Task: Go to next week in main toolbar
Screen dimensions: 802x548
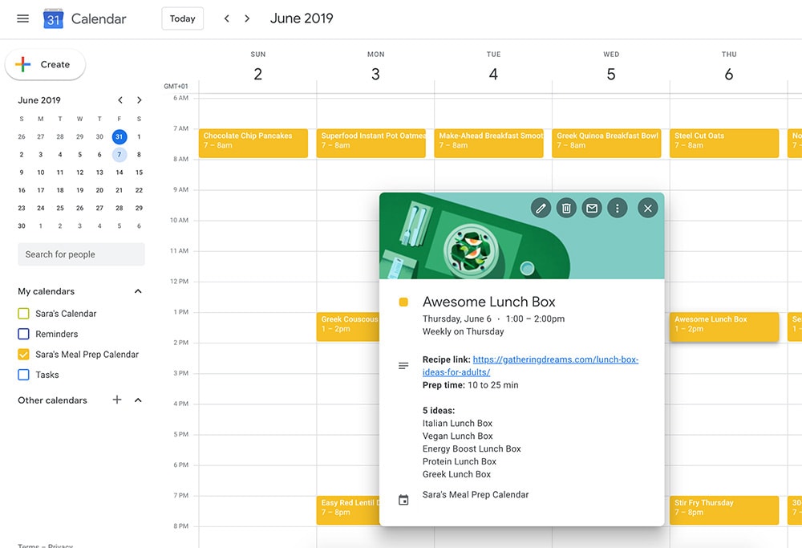Action: pyautogui.click(x=247, y=18)
